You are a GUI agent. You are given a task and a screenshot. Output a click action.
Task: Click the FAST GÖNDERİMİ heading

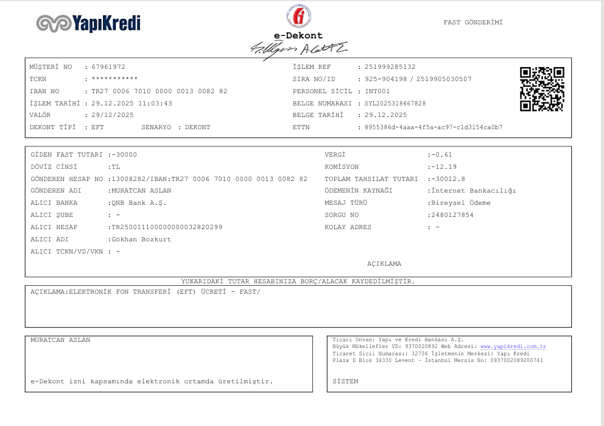pyautogui.click(x=473, y=23)
